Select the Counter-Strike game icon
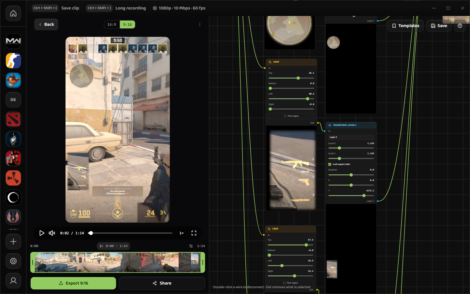Viewport: 470px width, 294px height. (13, 61)
